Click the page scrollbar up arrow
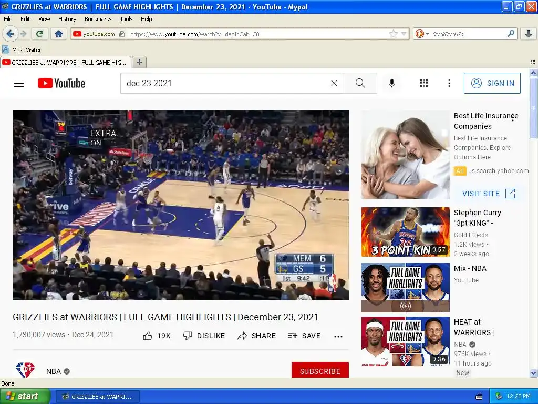The height and width of the screenshot is (404, 538). (533, 73)
